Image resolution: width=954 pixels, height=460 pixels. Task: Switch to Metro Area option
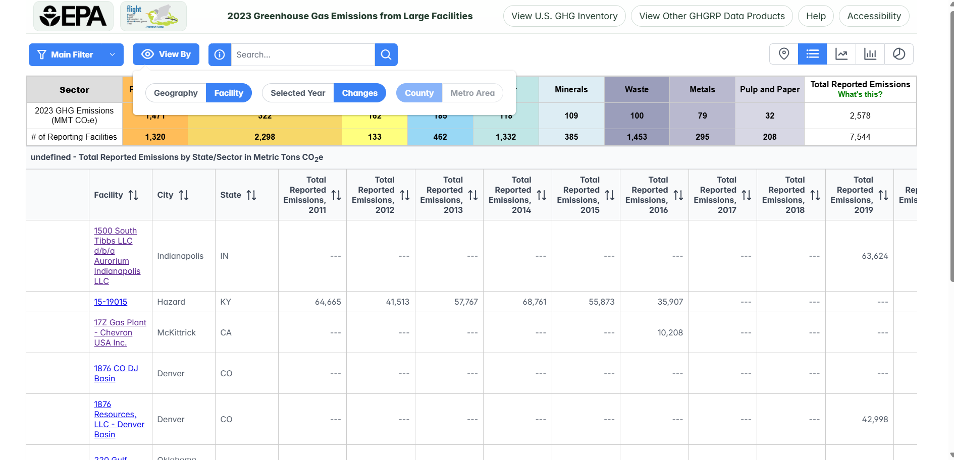point(472,93)
